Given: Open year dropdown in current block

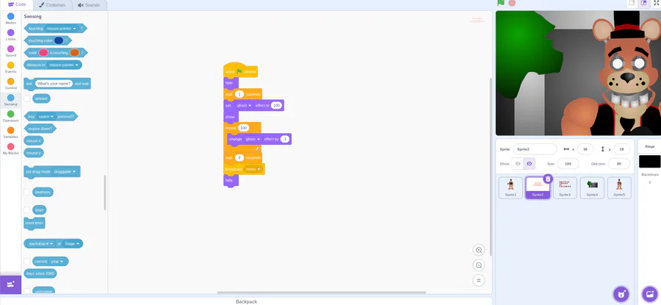Looking at the screenshot, I should point(57,262).
